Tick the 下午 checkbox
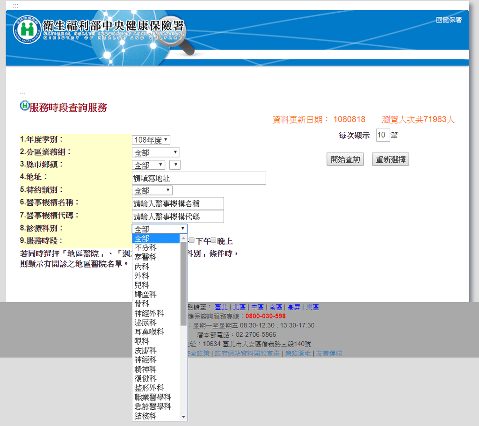Image resolution: width=479 pixels, height=426 pixels. point(191,240)
